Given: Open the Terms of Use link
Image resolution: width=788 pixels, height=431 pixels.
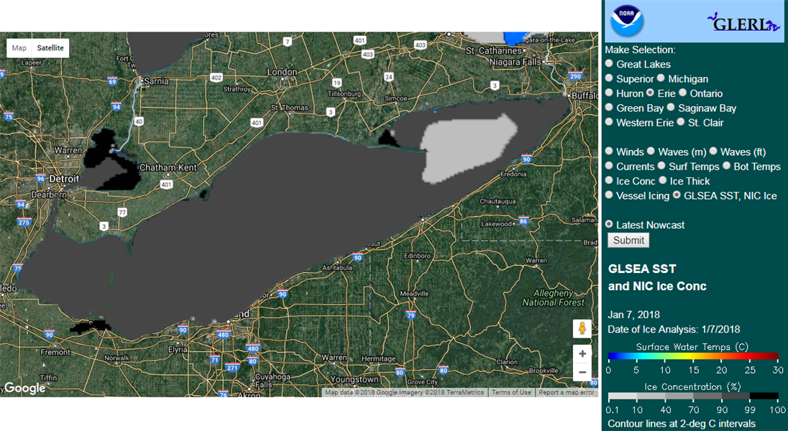Looking at the screenshot, I should [511, 392].
